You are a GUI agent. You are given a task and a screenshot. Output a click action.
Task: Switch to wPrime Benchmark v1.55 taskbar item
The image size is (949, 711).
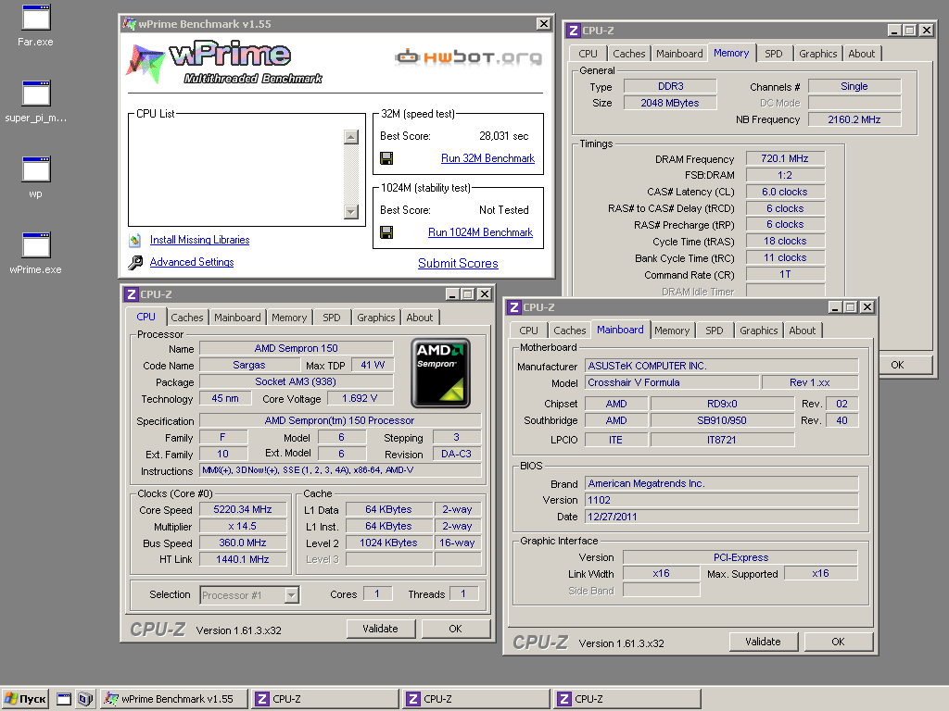(174, 699)
